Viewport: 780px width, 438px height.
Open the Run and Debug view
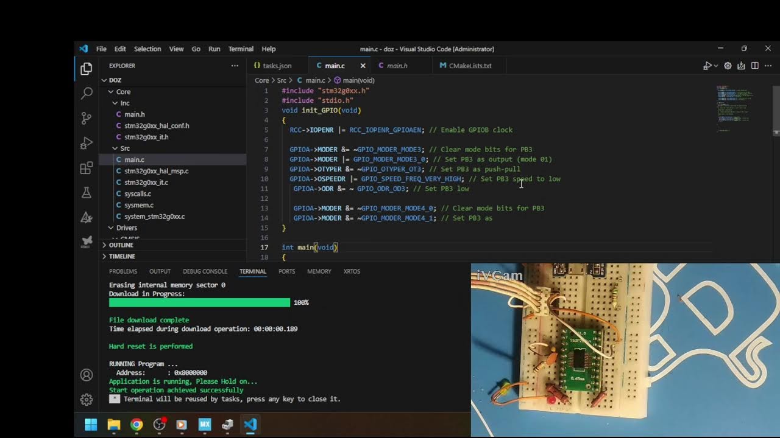[87, 143]
